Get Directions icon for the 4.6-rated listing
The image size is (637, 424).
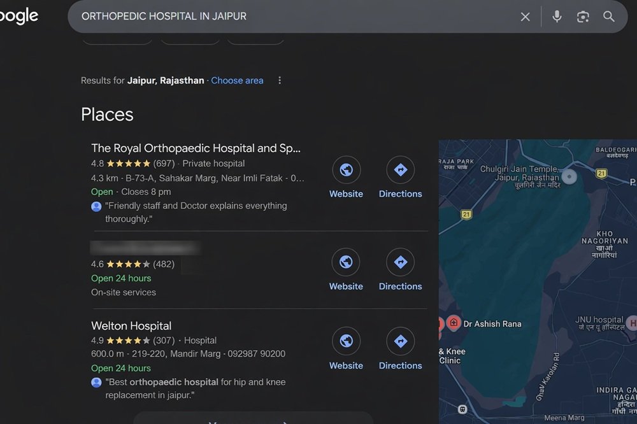[401, 262]
